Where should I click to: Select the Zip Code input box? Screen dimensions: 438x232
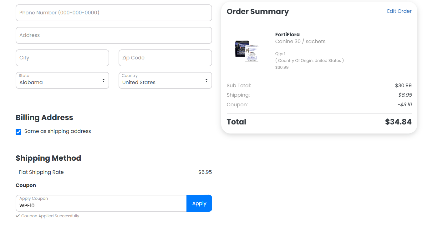(x=165, y=58)
